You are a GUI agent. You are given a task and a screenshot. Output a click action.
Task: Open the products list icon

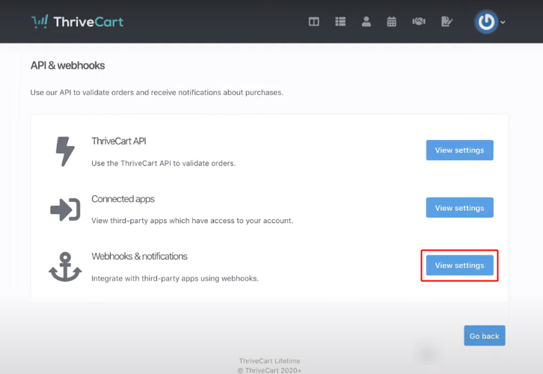point(340,22)
